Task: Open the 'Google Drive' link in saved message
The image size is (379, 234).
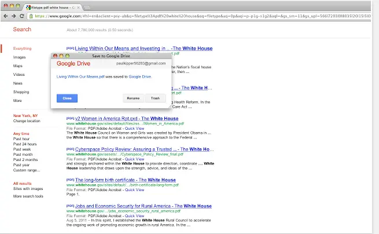Action: [140, 76]
